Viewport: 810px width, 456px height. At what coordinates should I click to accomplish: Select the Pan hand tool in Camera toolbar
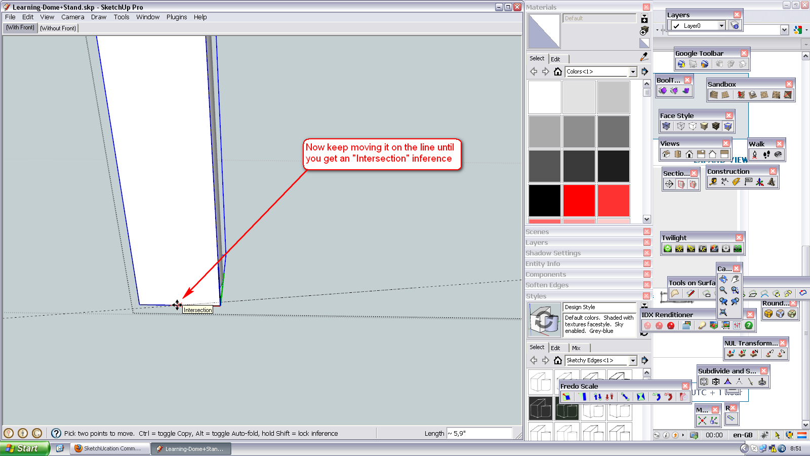[x=735, y=279]
